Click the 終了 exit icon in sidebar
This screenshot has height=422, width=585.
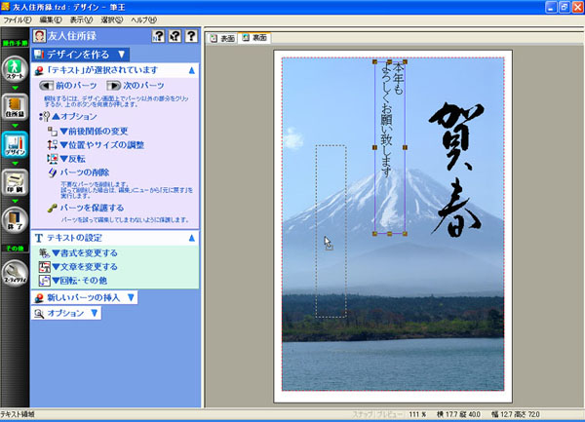pyautogui.click(x=15, y=218)
